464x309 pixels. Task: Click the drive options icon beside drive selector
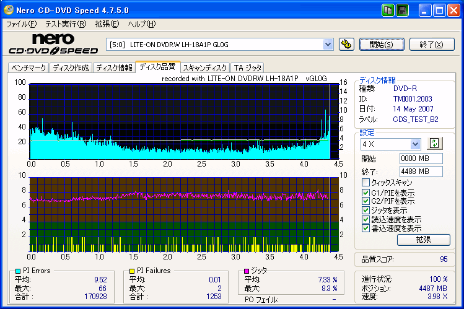coord(346,45)
